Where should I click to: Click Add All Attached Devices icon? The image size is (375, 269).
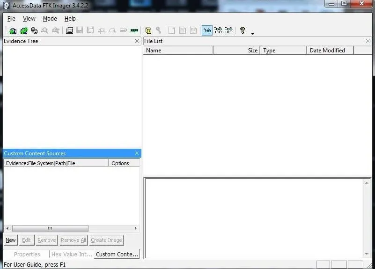[x=24, y=30]
